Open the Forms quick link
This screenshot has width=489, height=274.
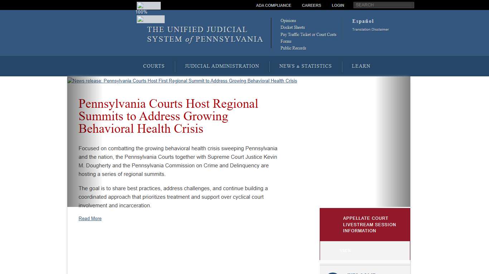[286, 41]
